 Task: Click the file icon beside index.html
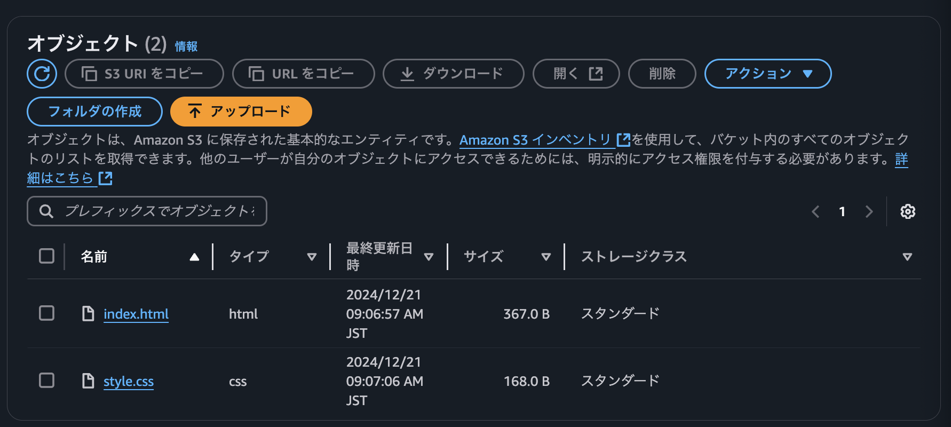pyautogui.click(x=88, y=314)
